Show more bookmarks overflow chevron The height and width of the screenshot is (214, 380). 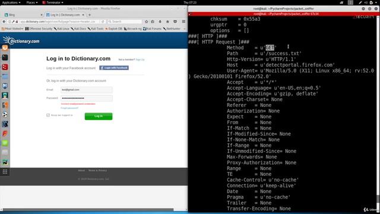[185, 29]
